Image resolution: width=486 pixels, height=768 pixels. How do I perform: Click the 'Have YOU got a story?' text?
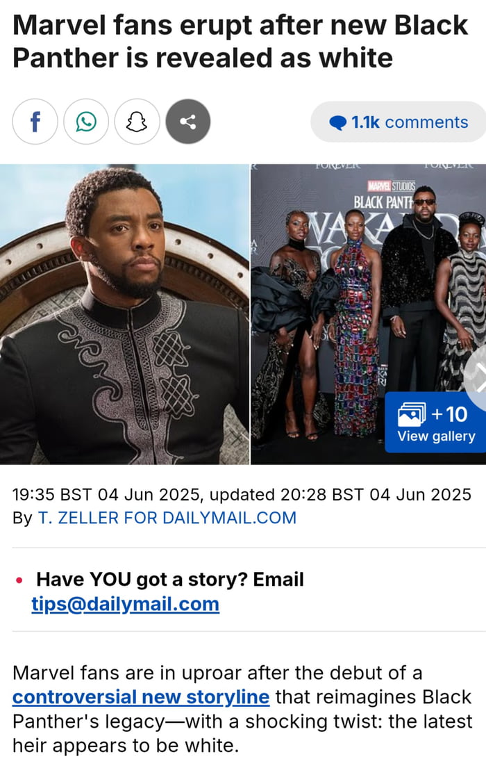click(170, 580)
